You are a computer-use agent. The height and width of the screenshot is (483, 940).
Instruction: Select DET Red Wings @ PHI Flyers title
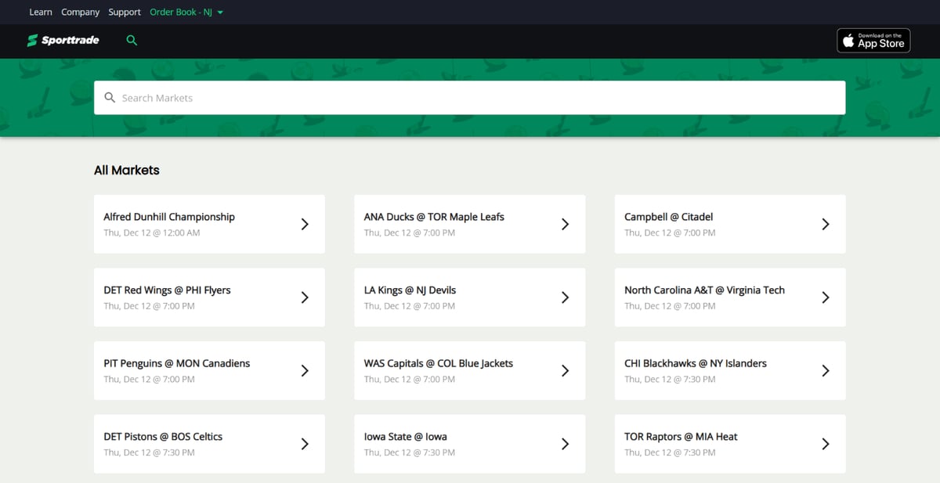[x=167, y=290]
